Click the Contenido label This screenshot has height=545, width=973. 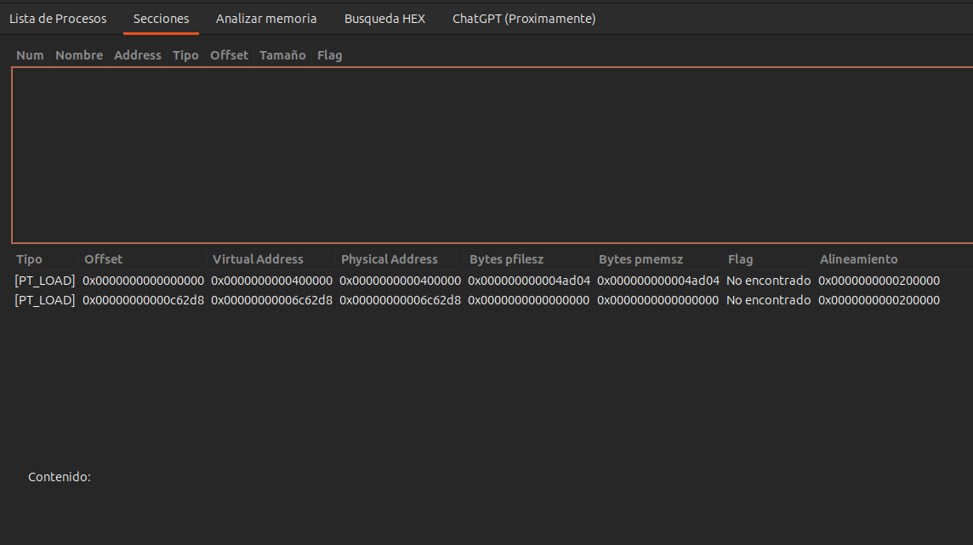[60, 477]
